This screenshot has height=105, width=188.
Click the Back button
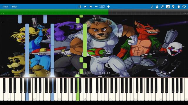pyautogui.click(x=6, y=7)
